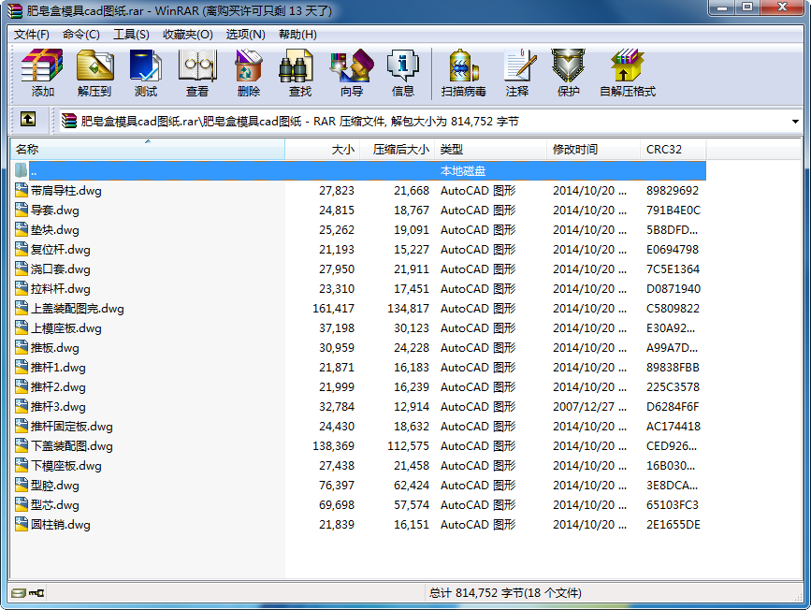
Task: Sort by CRC32 column header
Action: (x=673, y=150)
